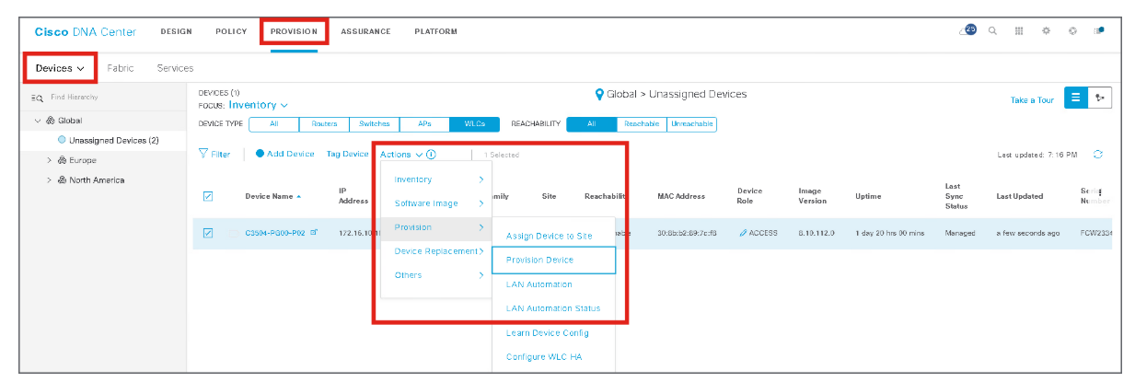Image resolution: width=1135 pixels, height=382 pixels.
Task: Open the Inventory focus dropdown
Action: (x=258, y=105)
